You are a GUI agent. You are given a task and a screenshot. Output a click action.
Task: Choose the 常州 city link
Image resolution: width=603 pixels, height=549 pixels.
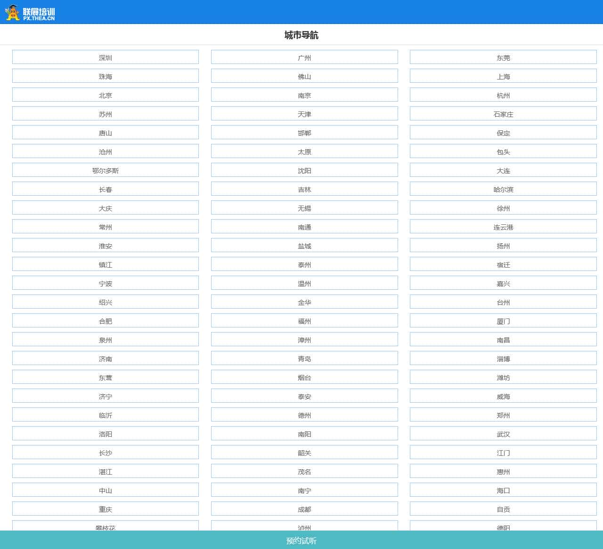[x=106, y=227]
